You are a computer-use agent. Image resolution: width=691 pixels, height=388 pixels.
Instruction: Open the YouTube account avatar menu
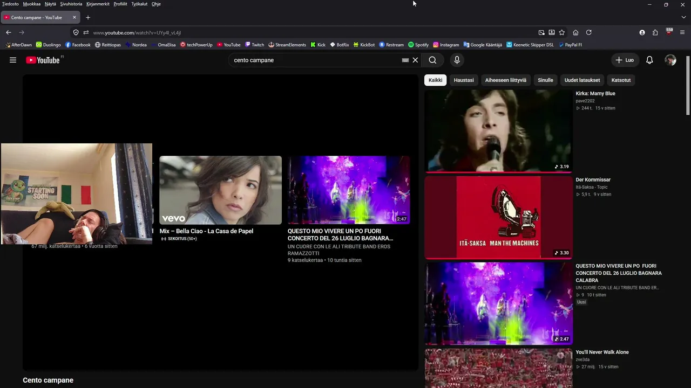point(670,60)
